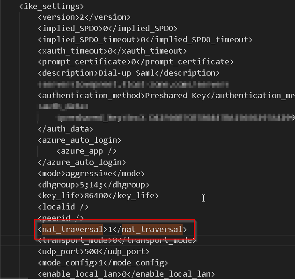Click the highlighted opening nat_traversal tag
Image resolution: width=295 pixels, height=279 pixels.
73,229
